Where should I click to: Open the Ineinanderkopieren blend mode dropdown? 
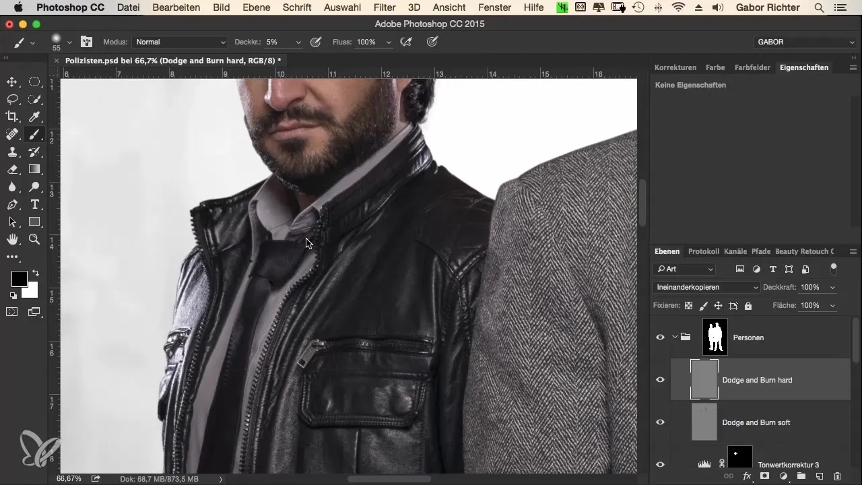tap(706, 287)
